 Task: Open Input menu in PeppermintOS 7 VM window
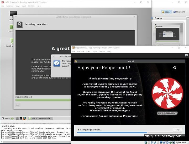click(94, 51)
